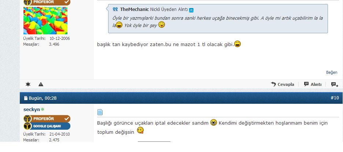The width and height of the screenshot is (343, 152).
Task: Click seckyn's online status indicator
Action: pyautogui.click(x=43, y=109)
